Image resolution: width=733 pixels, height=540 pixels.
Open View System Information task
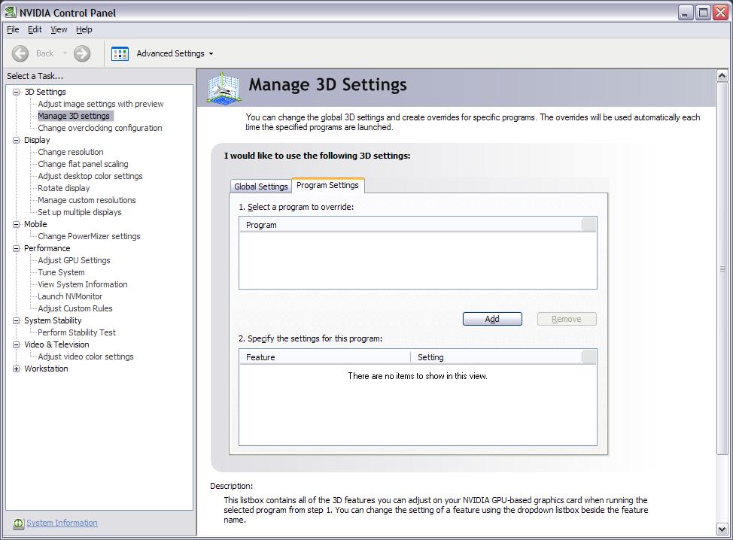[82, 284]
